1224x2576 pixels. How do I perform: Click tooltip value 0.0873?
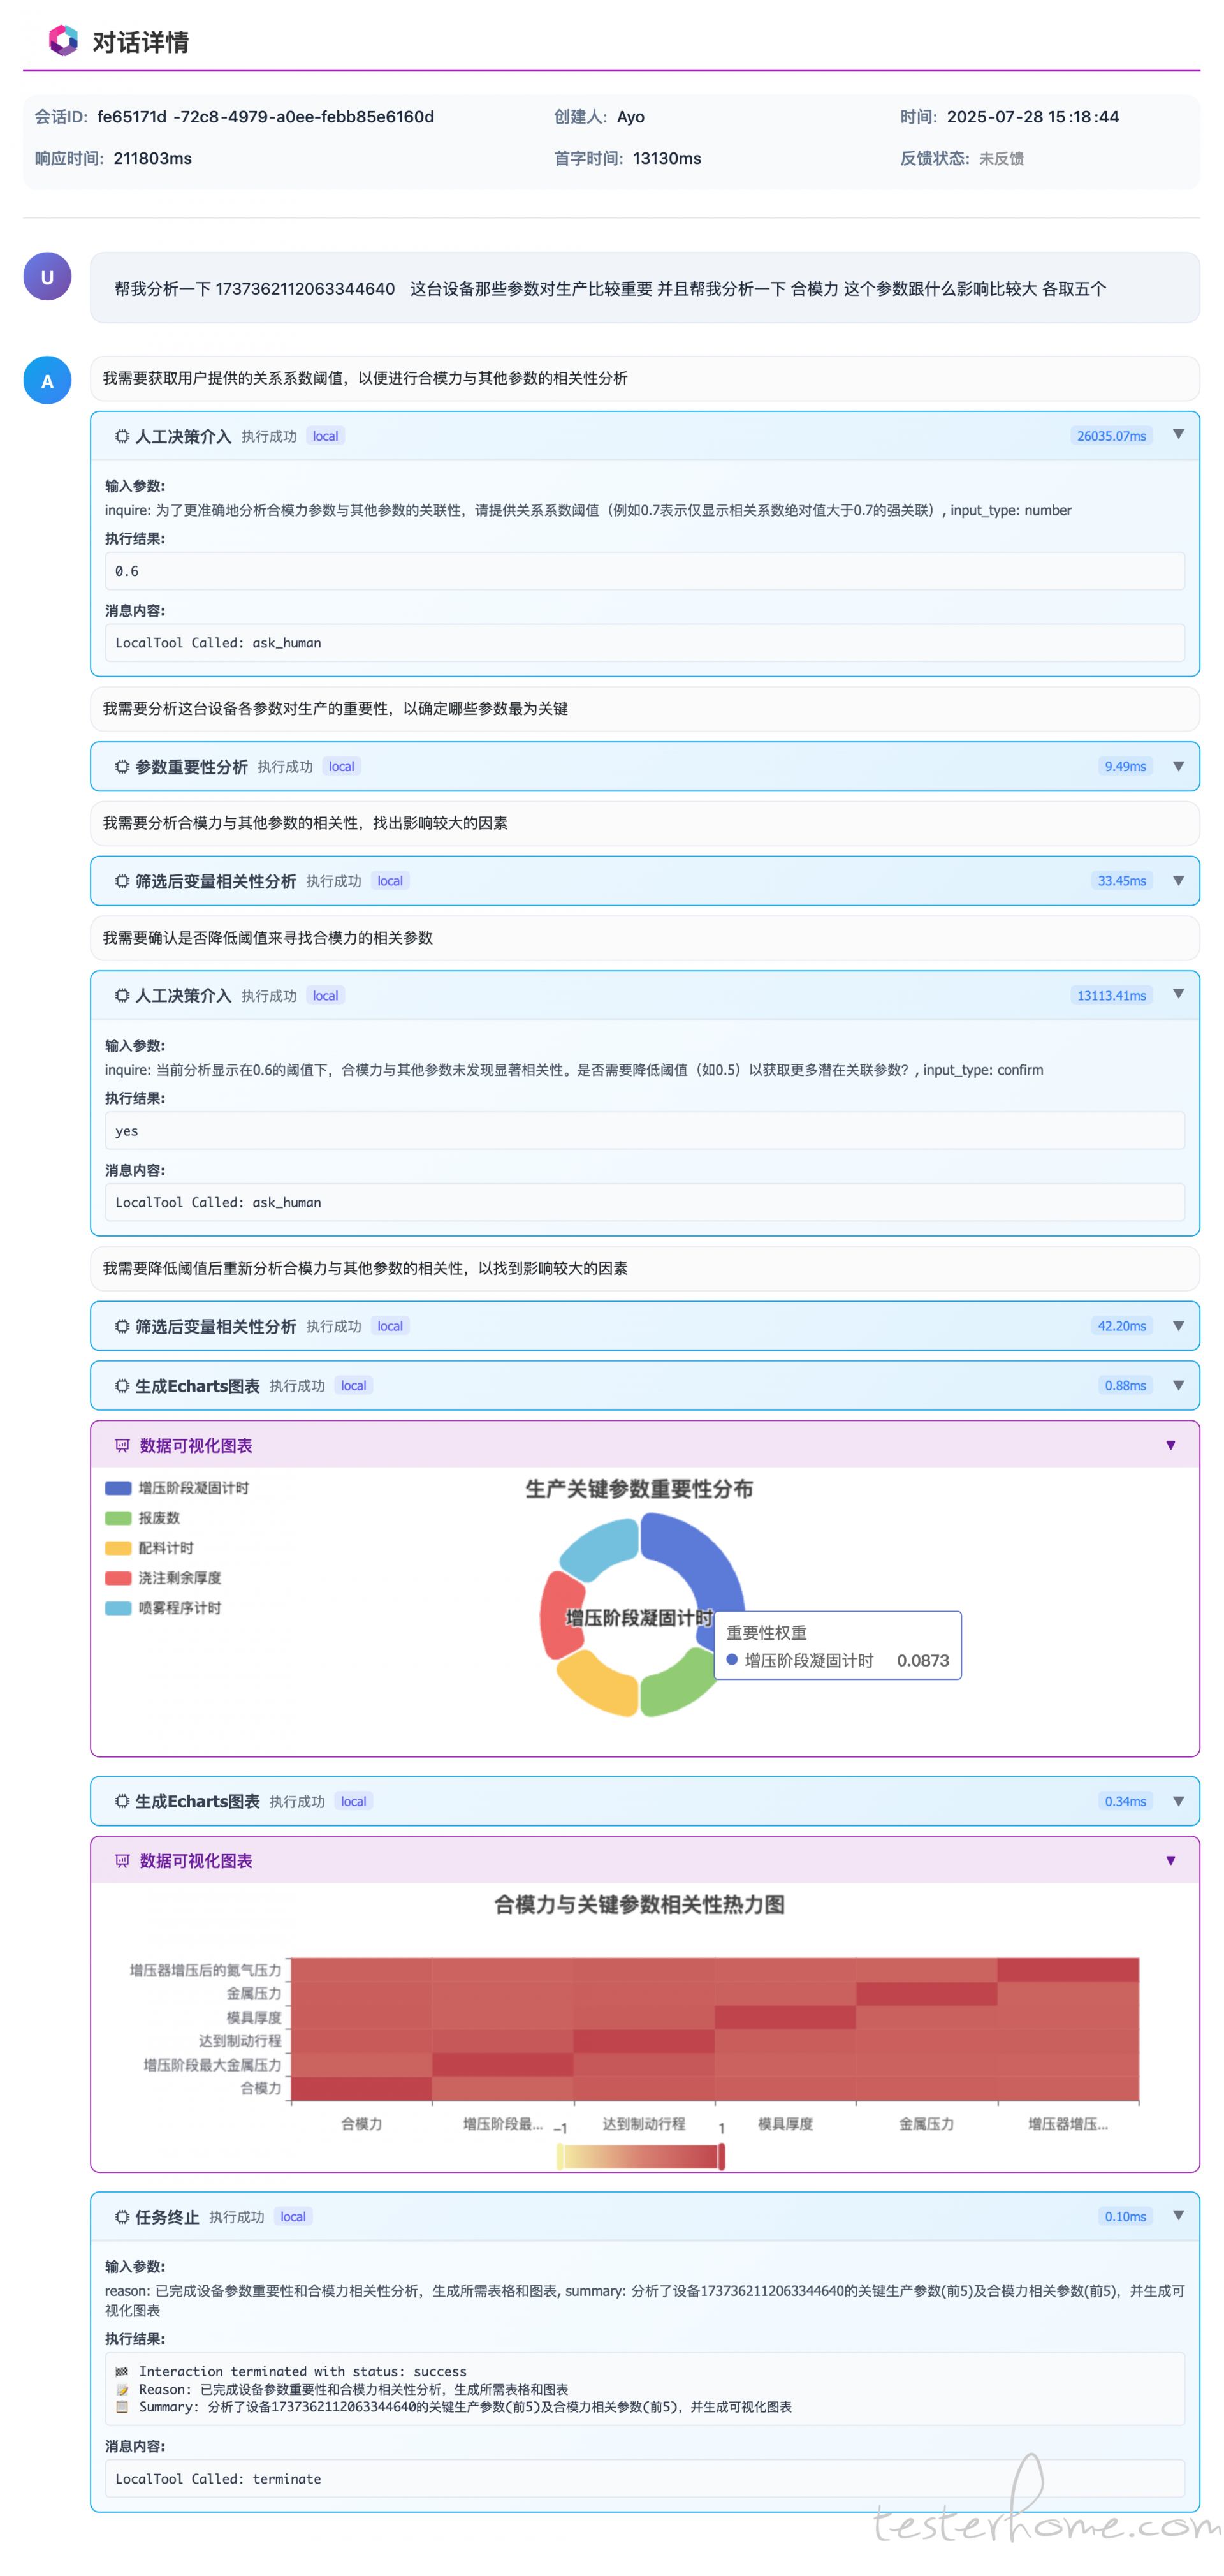tap(923, 1661)
